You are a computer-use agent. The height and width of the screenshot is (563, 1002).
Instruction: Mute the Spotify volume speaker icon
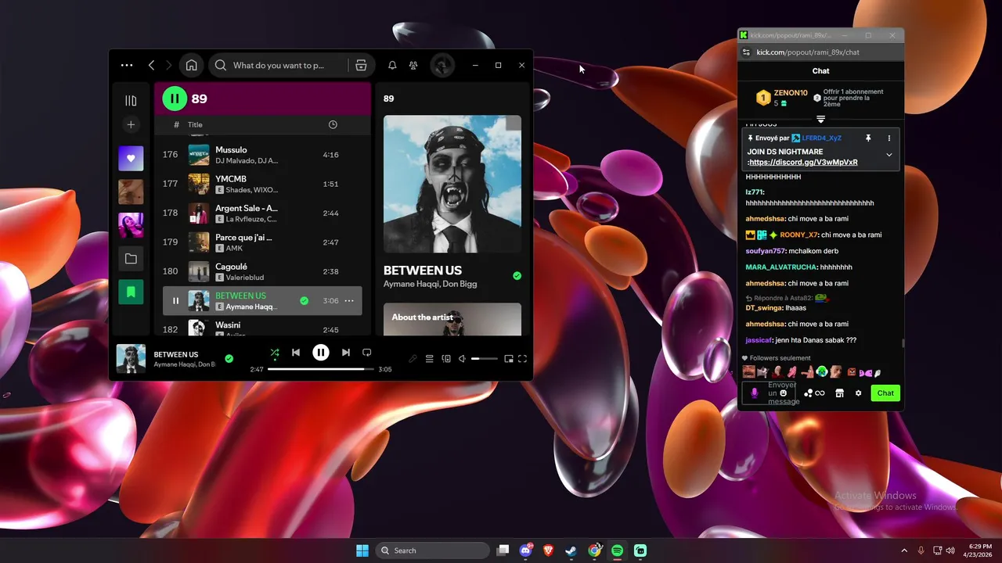point(462,359)
